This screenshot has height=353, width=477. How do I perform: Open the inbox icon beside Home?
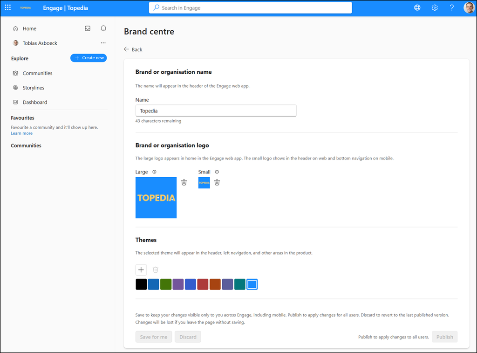tap(88, 28)
